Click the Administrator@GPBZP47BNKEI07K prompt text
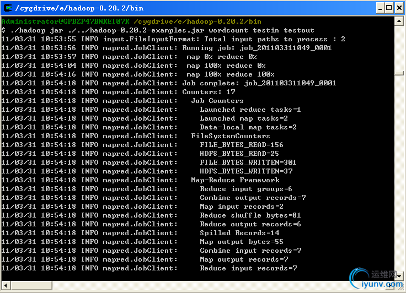 (x=65, y=21)
